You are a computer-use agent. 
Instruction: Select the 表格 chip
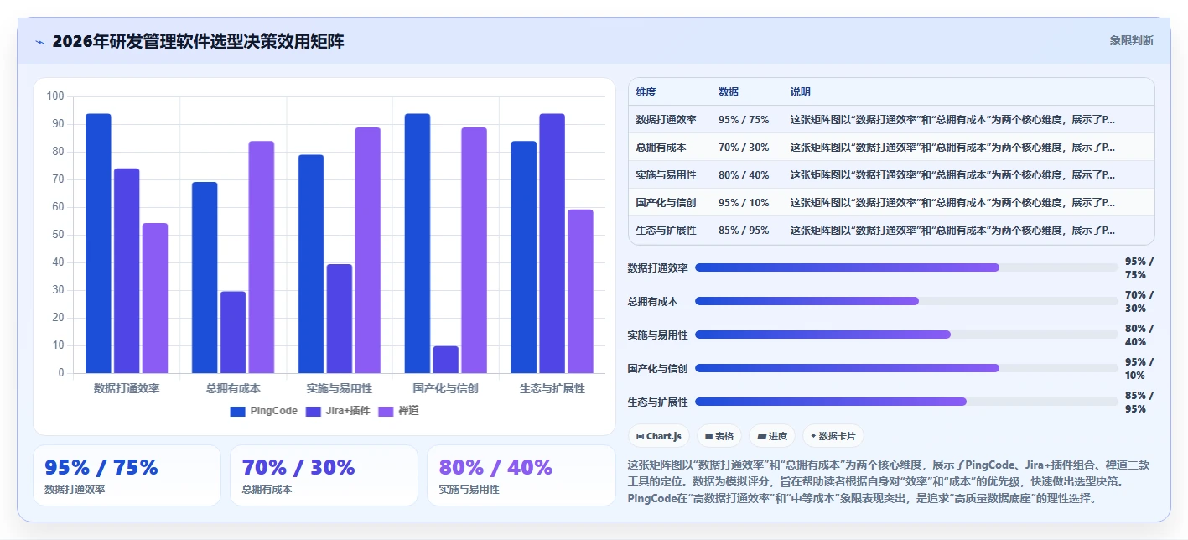click(x=719, y=436)
